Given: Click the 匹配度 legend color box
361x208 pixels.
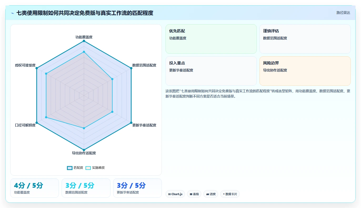Looking at the screenshot, I should tap(70, 168).
